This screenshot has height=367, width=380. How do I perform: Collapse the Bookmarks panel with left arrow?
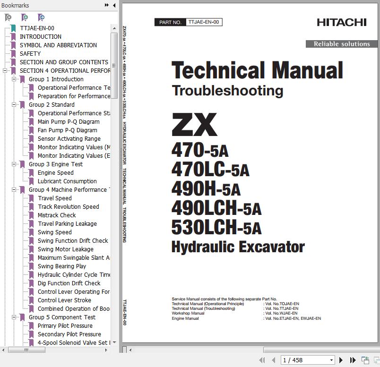(114, 5)
